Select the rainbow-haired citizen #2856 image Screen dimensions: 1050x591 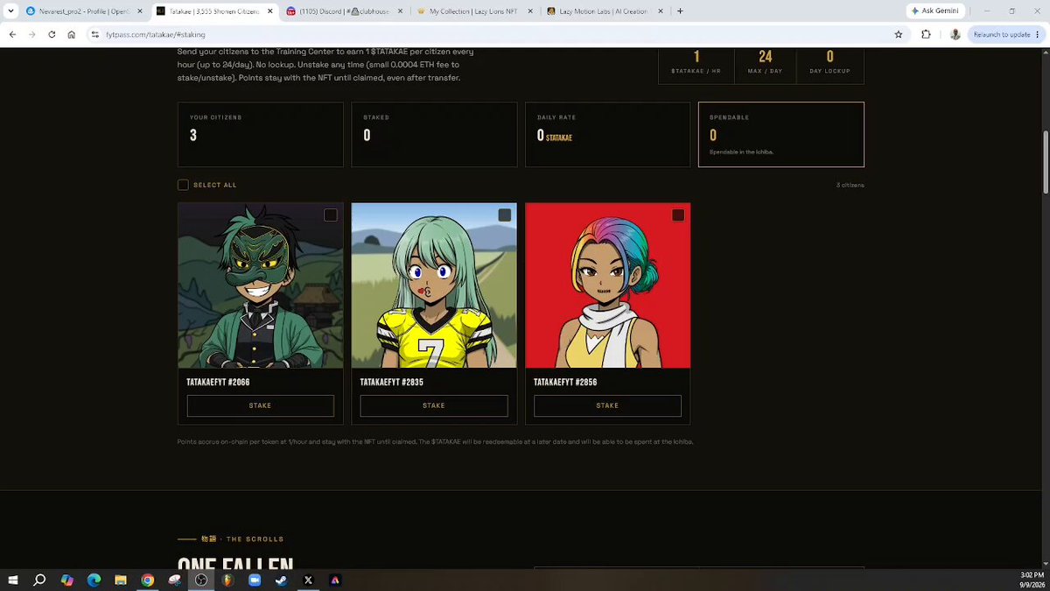click(607, 285)
